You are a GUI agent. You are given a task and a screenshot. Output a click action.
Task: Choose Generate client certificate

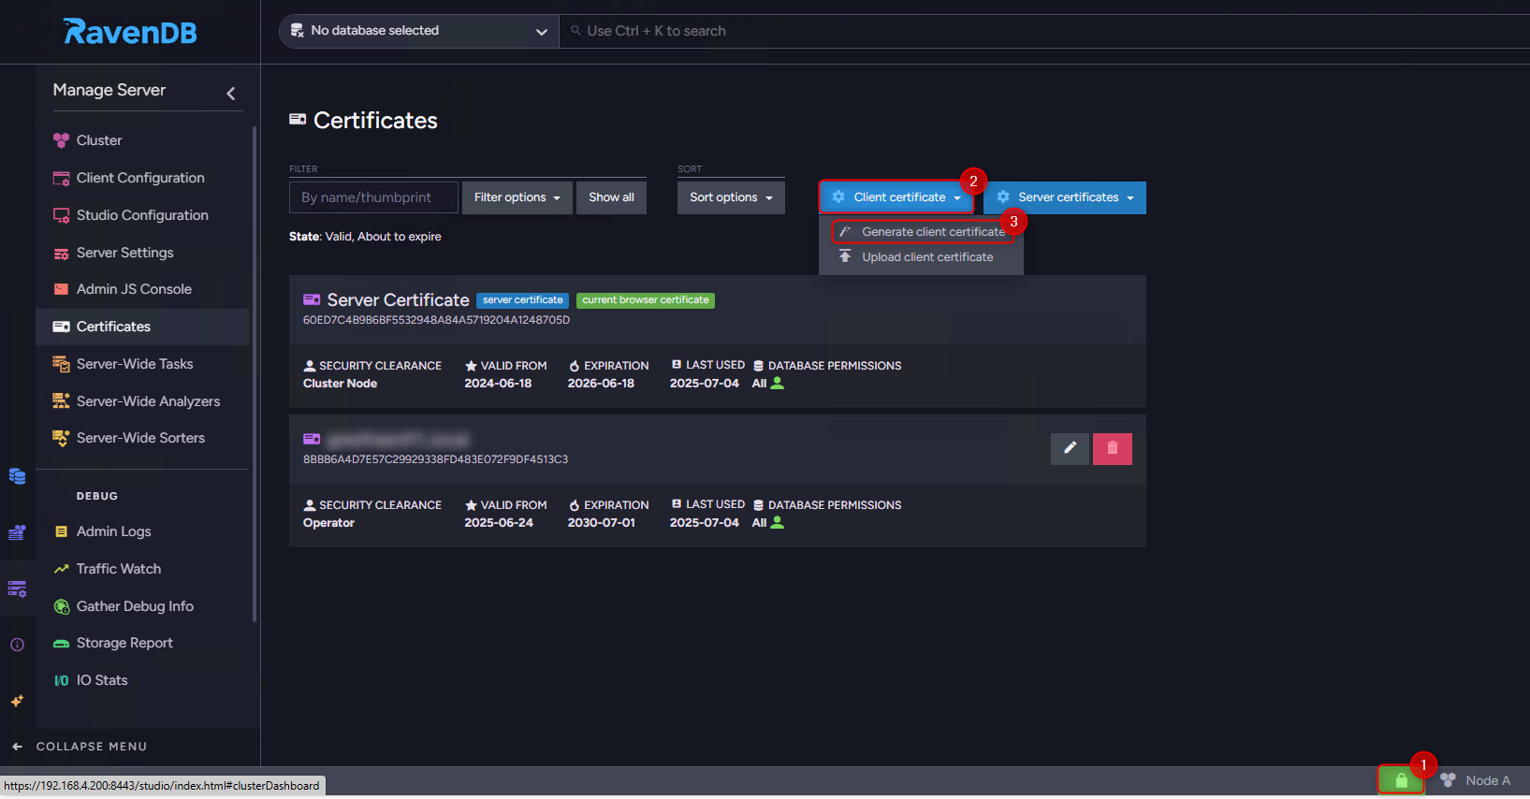(922, 232)
